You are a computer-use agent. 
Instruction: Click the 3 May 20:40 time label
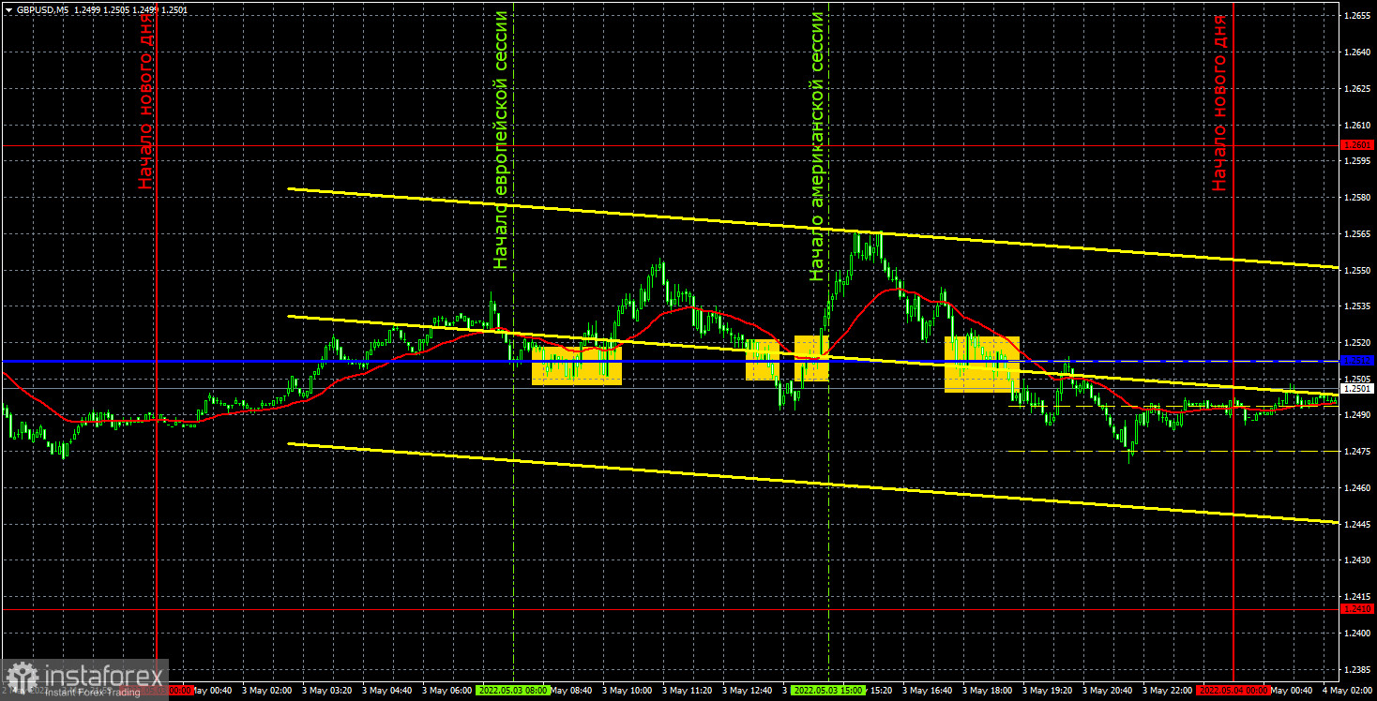click(x=1108, y=690)
